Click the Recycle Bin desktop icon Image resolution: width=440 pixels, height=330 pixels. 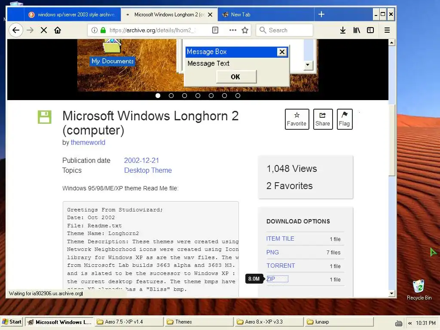(x=419, y=290)
